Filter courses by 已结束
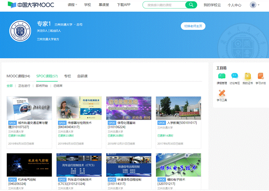This screenshot has width=269, height=191. click(58, 86)
